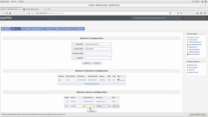Click Update under Network Access Configuration
This screenshot has height=117, width=208.
[x=92, y=111]
